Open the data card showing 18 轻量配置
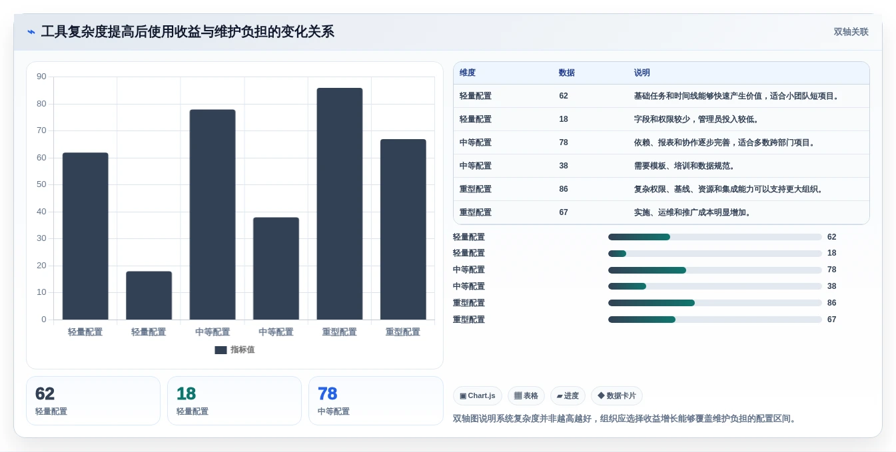Screen dimensions: 896x452 click(234, 401)
